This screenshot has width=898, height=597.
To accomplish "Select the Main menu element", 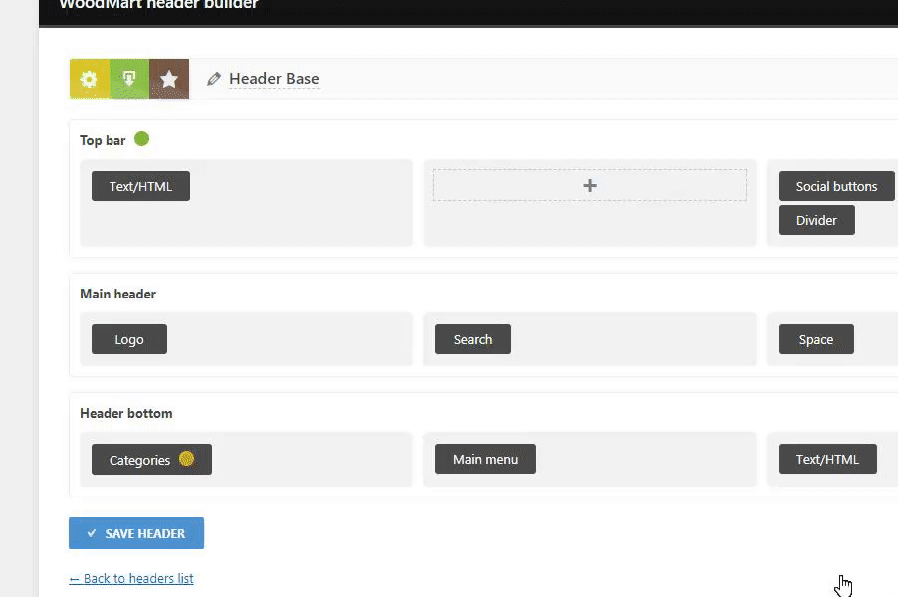I will coord(485,459).
